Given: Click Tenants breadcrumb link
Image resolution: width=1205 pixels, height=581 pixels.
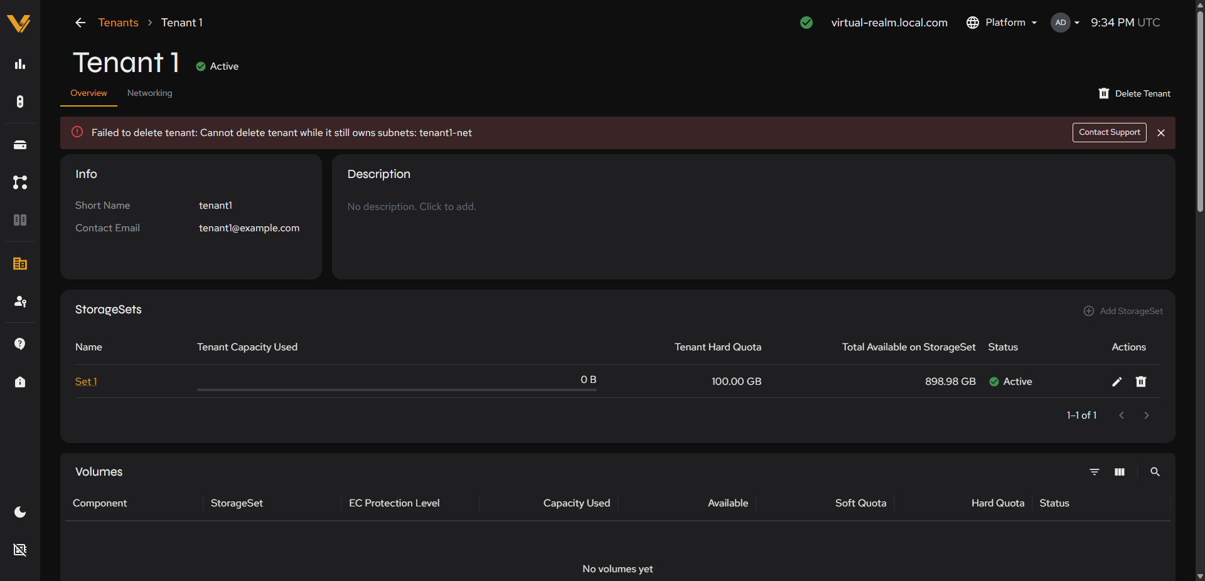Looking at the screenshot, I should coord(118,23).
